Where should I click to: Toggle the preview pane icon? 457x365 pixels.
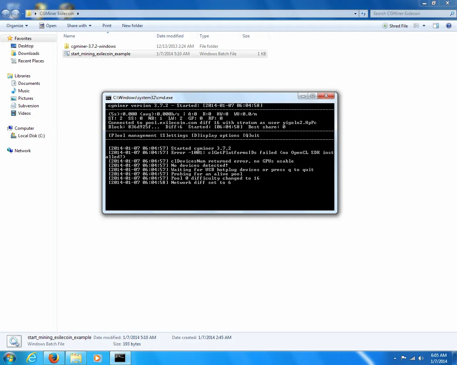tap(436, 26)
